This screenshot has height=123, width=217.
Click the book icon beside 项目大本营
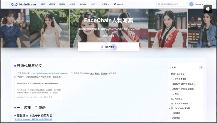click(x=102, y=47)
